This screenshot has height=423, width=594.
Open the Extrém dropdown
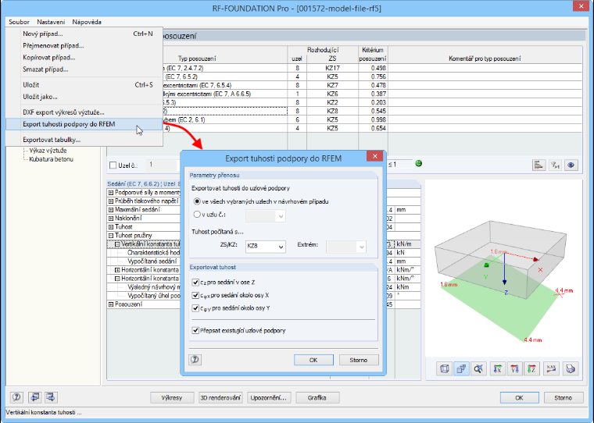pos(346,247)
